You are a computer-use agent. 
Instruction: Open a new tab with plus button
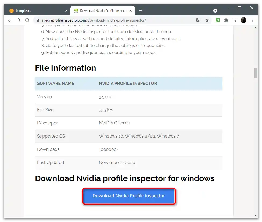coord(141,11)
